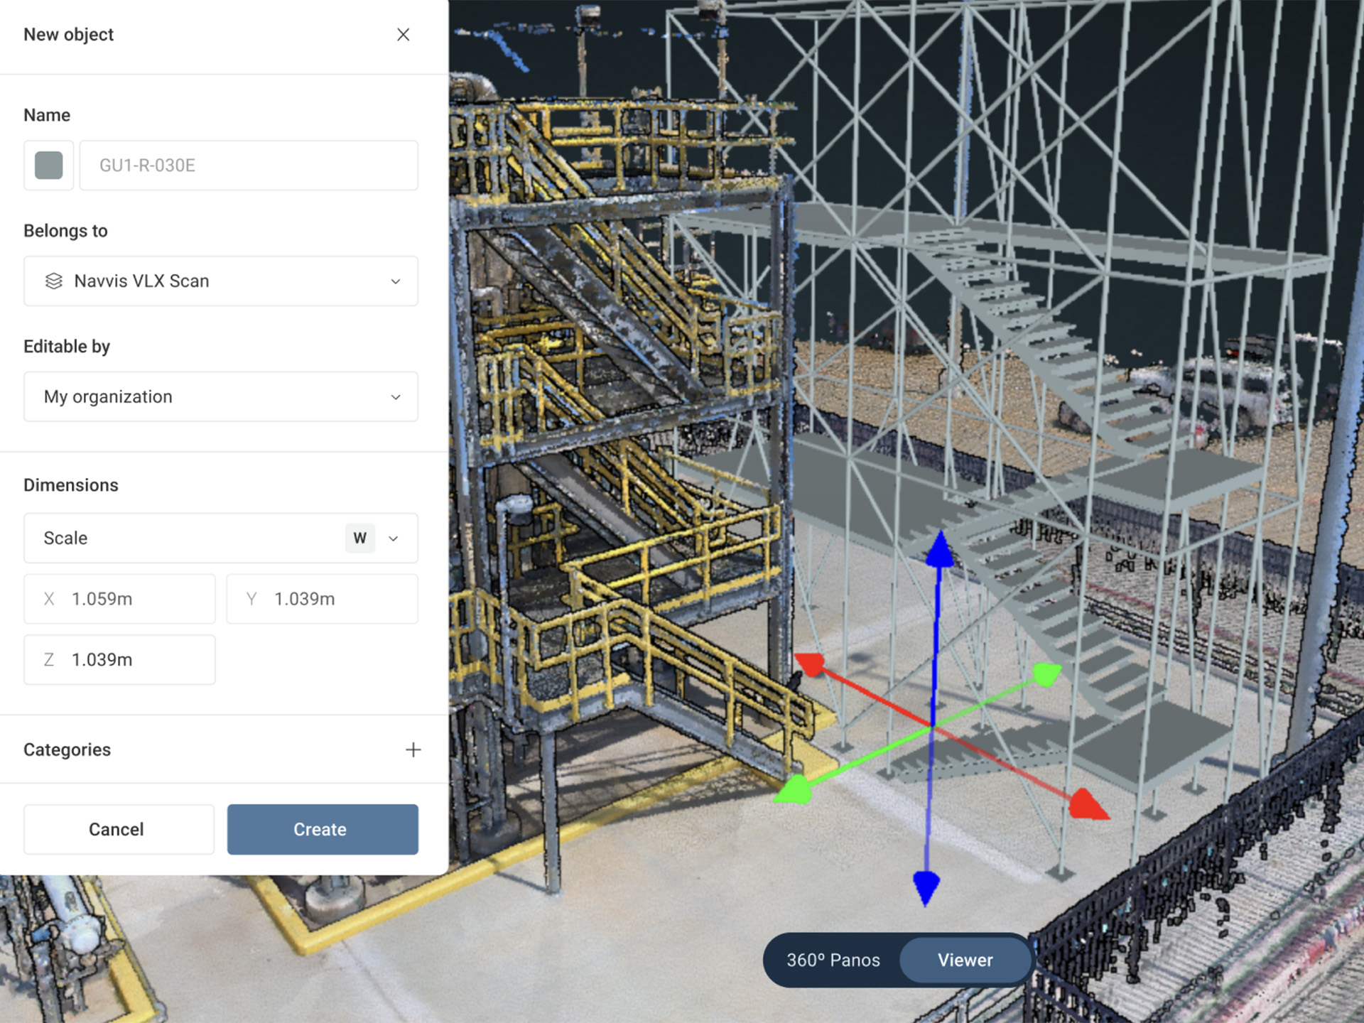Click the plus icon to add a Category
1364x1023 pixels.
point(413,749)
